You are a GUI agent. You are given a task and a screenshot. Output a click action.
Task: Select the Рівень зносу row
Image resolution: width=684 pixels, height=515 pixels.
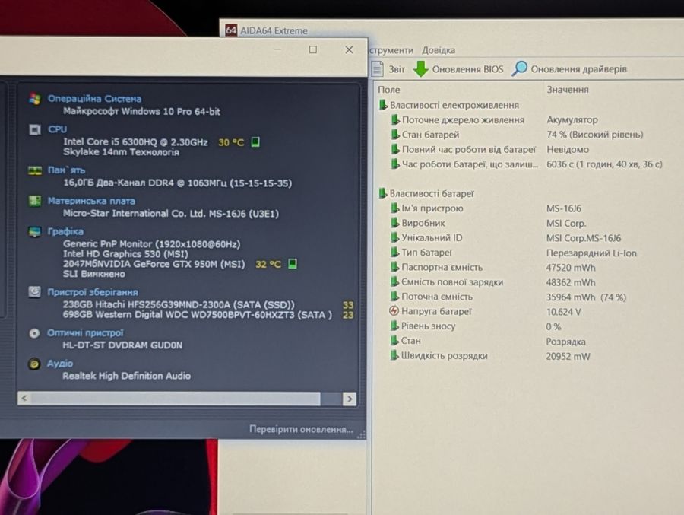[x=476, y=326]
